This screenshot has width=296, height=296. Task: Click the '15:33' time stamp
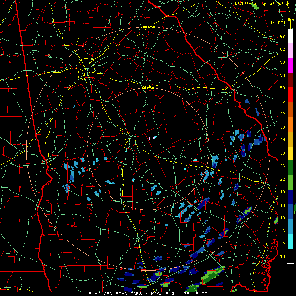(200, 294)
